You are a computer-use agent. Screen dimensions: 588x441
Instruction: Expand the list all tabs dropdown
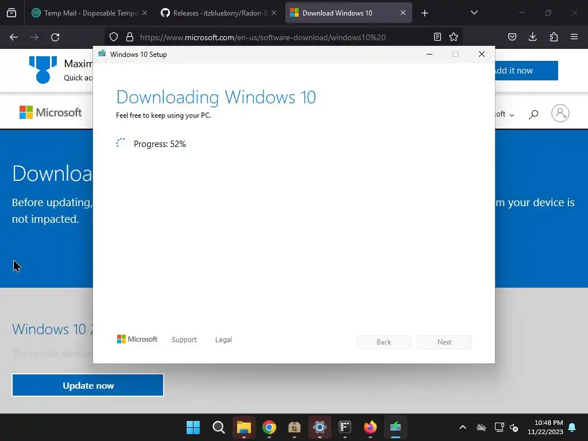[474, 13]
